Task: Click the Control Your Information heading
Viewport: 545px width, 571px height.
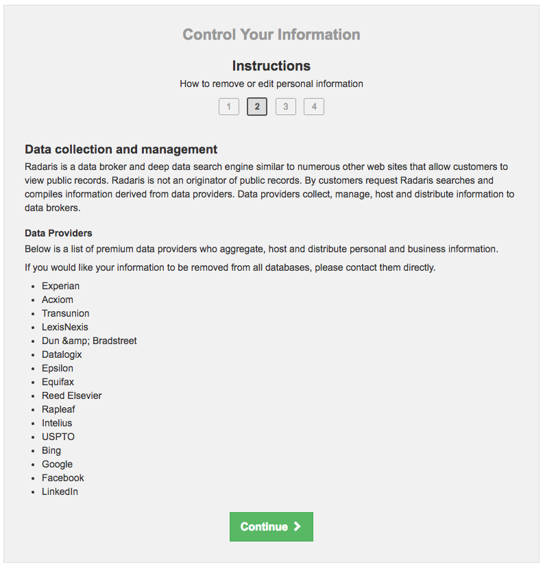Action: coord(271,34)
